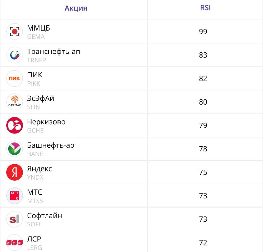Screen dimensions: 263x252
Task: Open the Черкизово stock name link
Action: (46, 122)
